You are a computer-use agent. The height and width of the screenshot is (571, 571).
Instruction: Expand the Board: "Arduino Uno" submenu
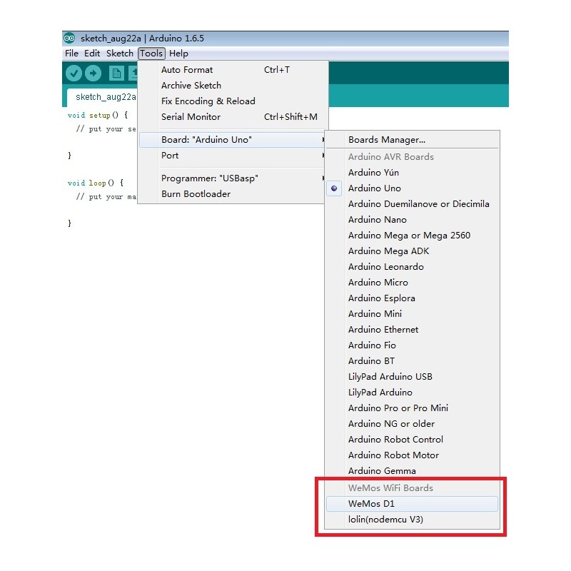[233, 140]
